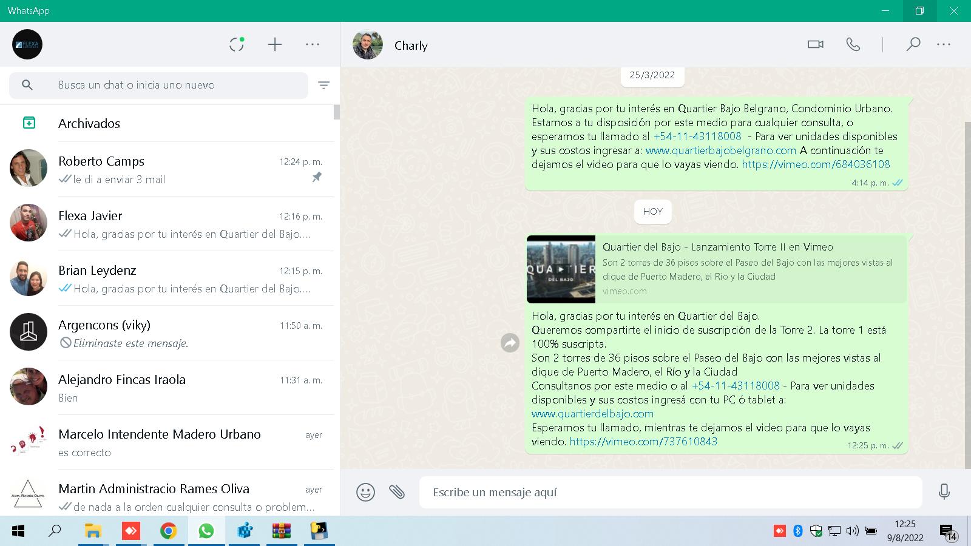This screenshot has width=971, height=546.
Task: Start a video call with Charly
Action: [816, 44]
